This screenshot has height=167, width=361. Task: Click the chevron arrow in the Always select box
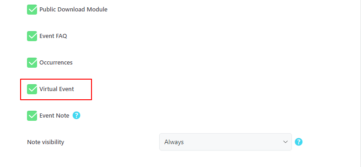[286, 142]
